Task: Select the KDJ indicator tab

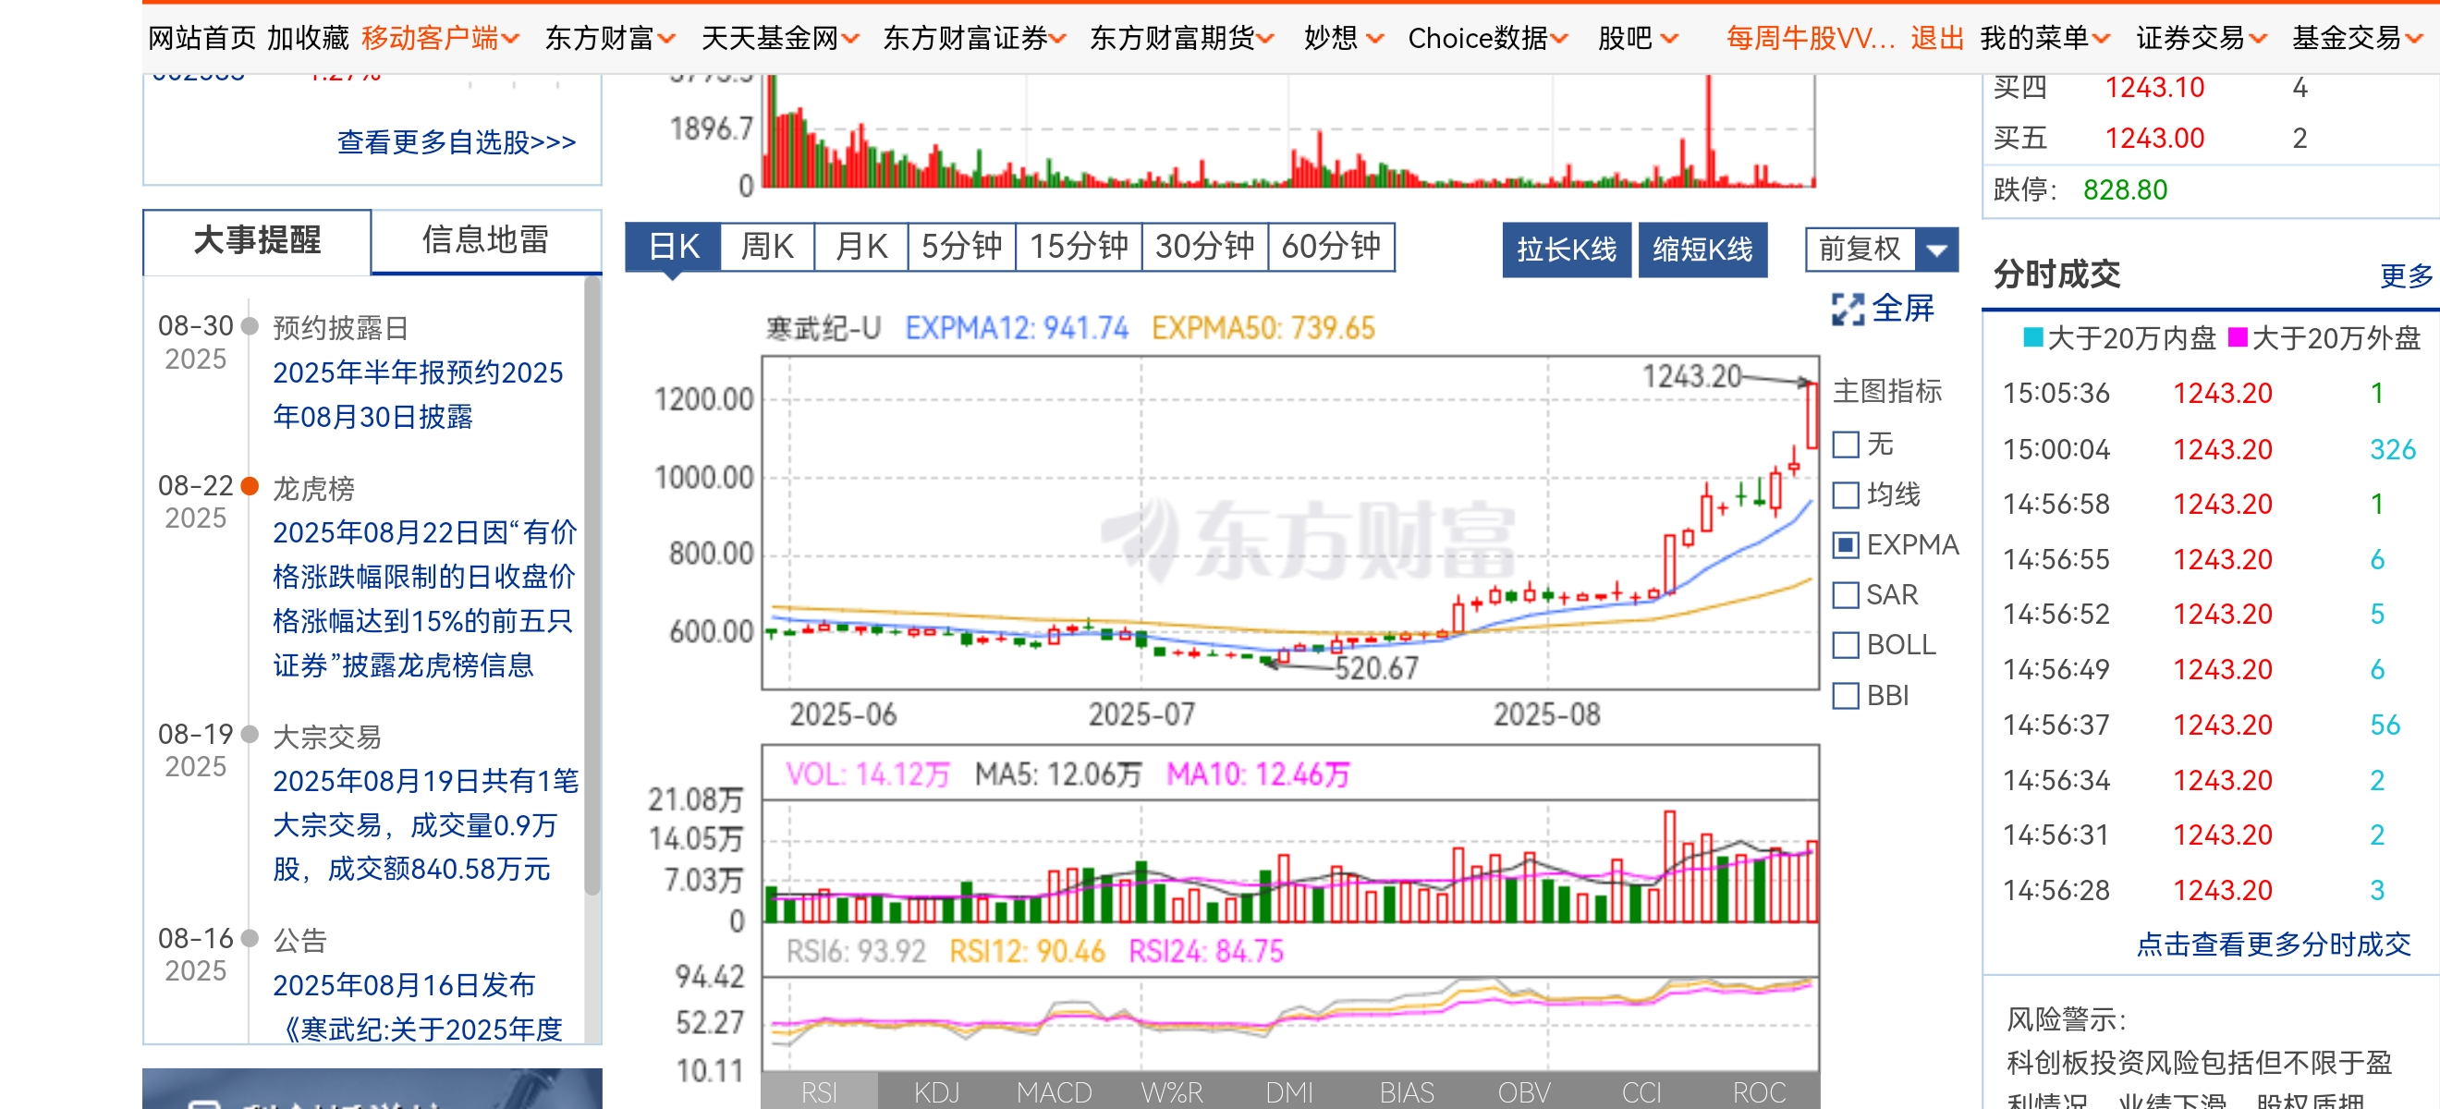Action: pos(937,1092)
